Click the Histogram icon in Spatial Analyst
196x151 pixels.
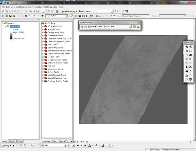pyautogui.click(x=138, y=27)
